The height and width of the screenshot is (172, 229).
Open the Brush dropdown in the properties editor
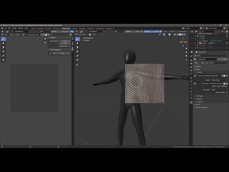click(x=211, y=56)
